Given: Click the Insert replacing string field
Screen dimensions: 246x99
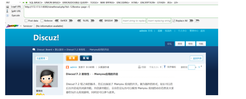Looking at the screenshot, I should 159,21.
